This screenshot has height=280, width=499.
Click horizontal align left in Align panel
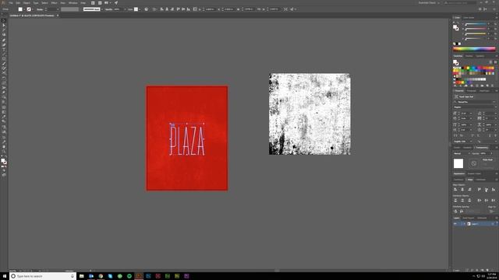(455, 190)
